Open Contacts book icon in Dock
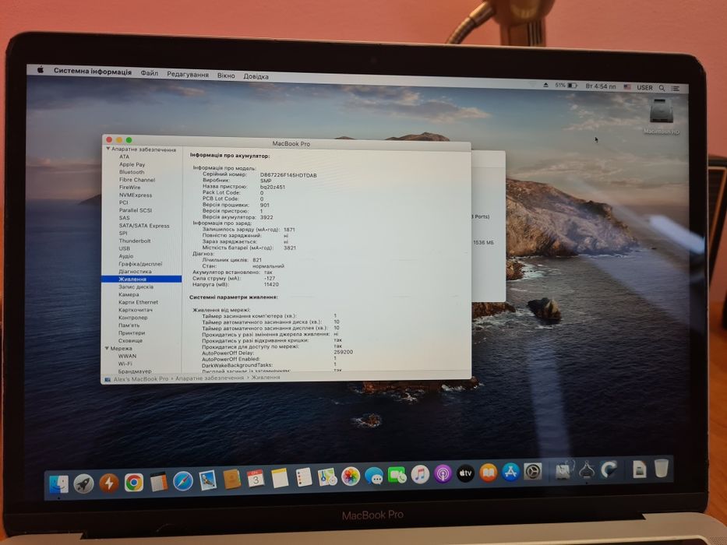Screen dimensions: 727x545 [x=232, y=479]
